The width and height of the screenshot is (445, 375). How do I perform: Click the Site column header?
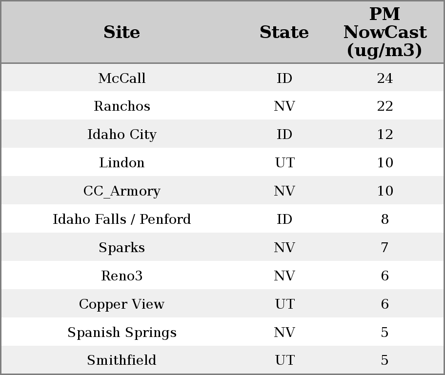[x=121, y=33]
